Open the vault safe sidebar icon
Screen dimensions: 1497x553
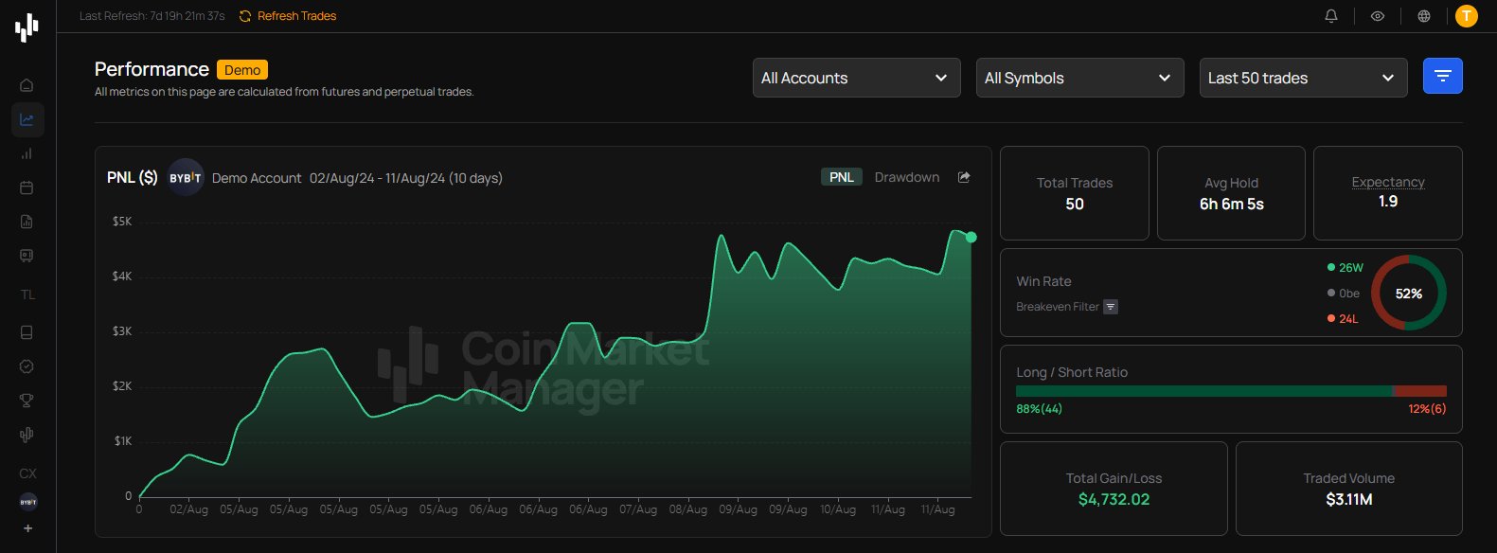pos(27,256)
